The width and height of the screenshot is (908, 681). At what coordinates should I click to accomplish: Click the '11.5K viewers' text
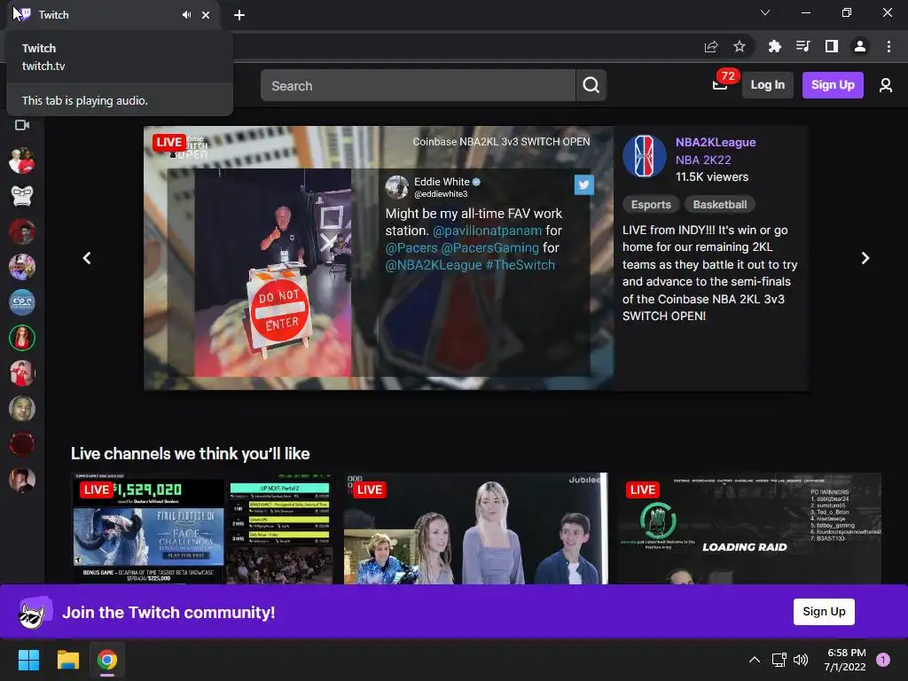[712, 177]
